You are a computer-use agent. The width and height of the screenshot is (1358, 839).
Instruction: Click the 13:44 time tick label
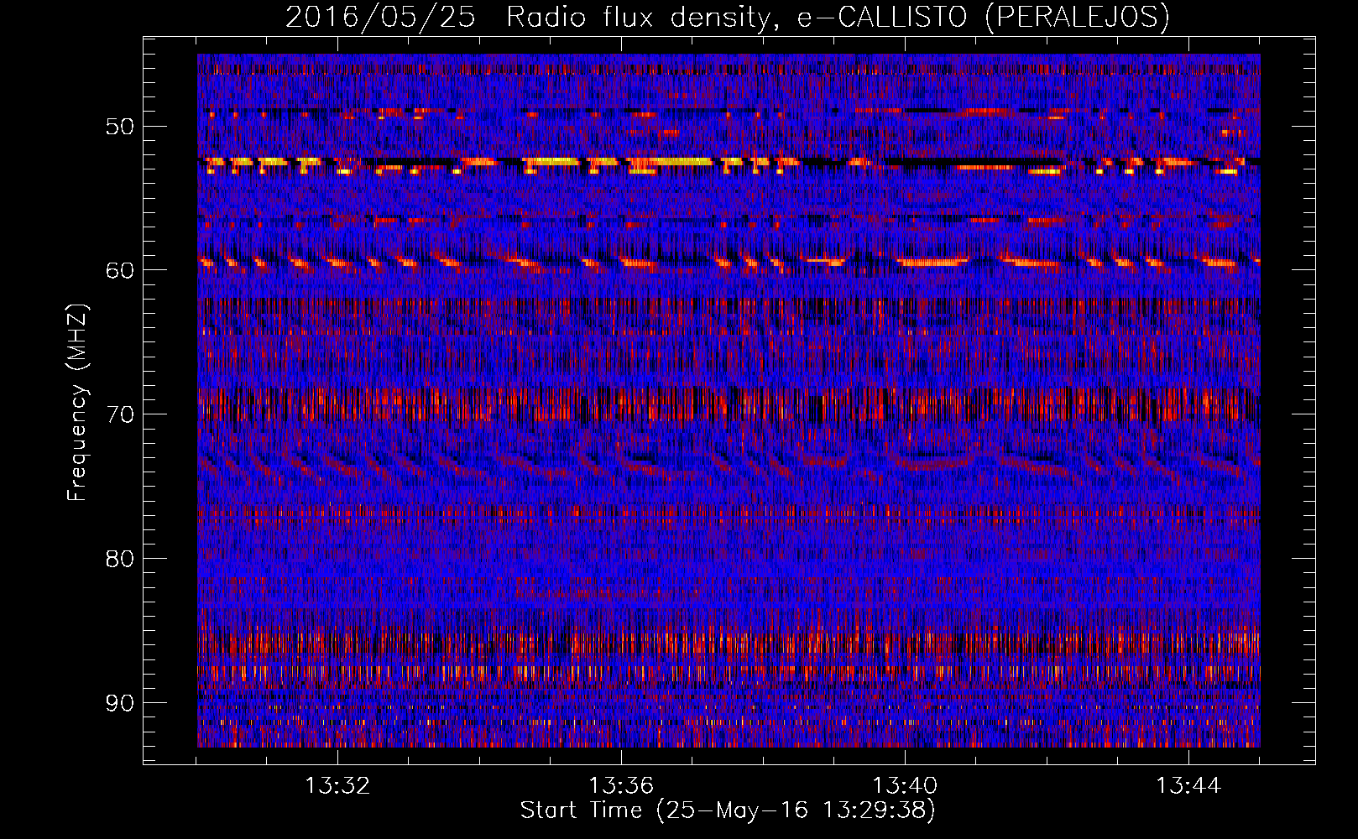click(1188, 786)
